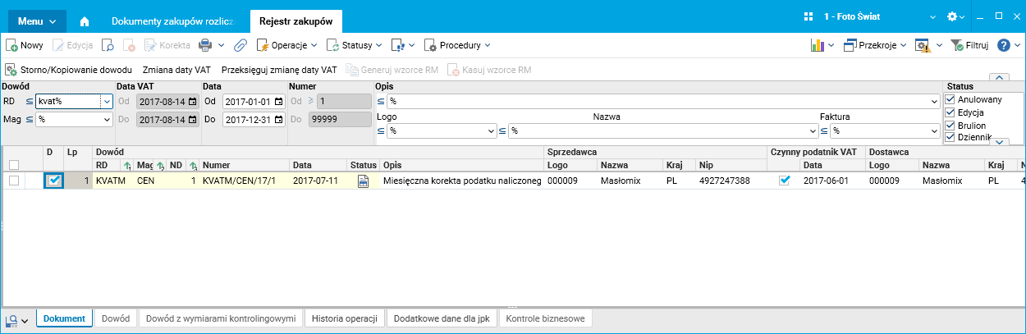Image resolution: width=1026 pixels, height=334 pixels.
Task: Create a new document with Nowy
Action: tap(25, 45)
